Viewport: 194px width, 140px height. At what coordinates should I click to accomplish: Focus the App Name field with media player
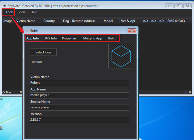[x=79, y=95]
